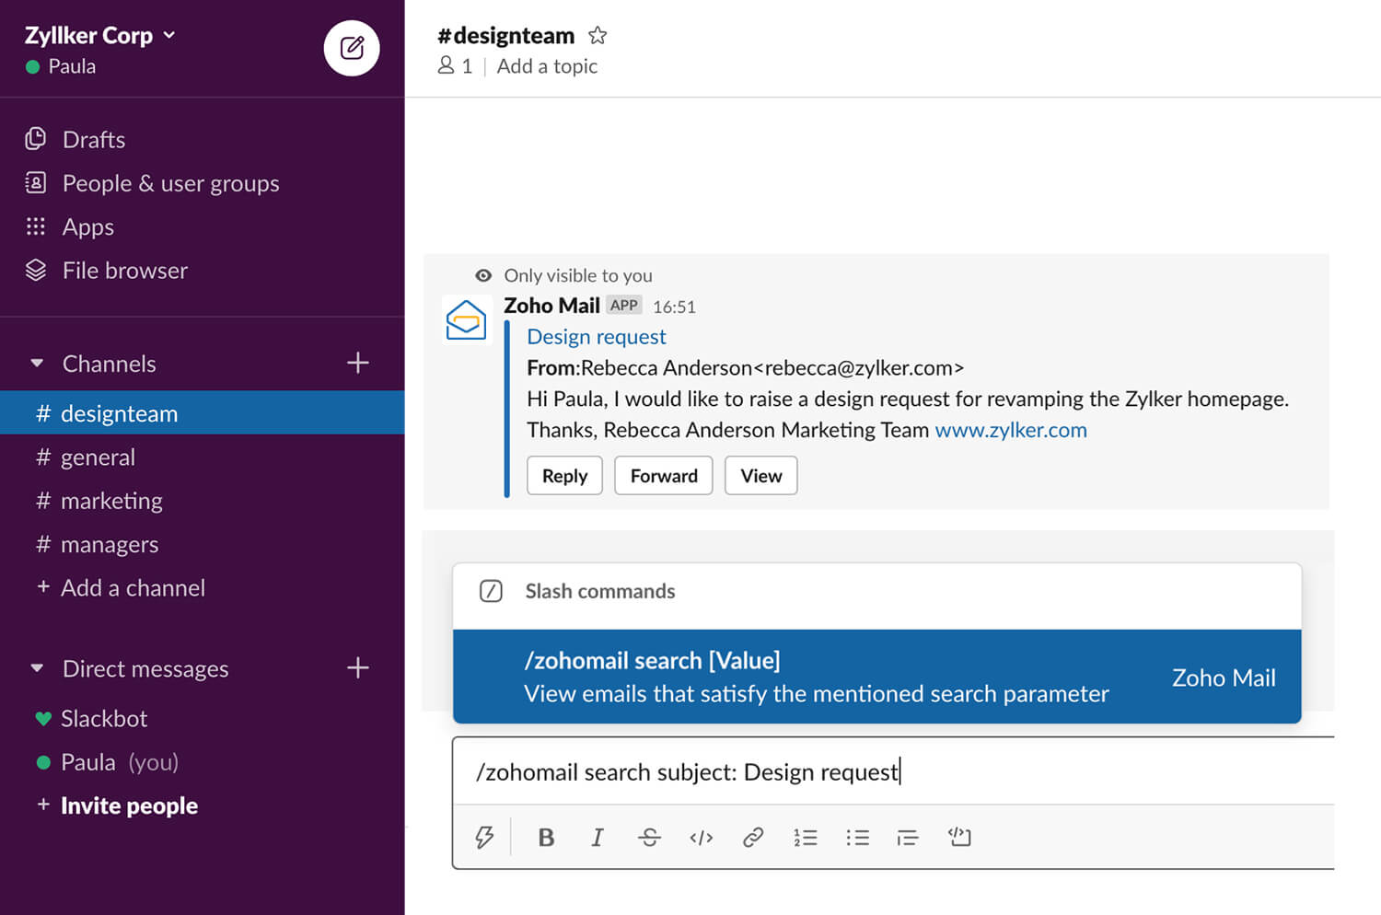
Task: Insert a link in the message
Action: (753, 837)
